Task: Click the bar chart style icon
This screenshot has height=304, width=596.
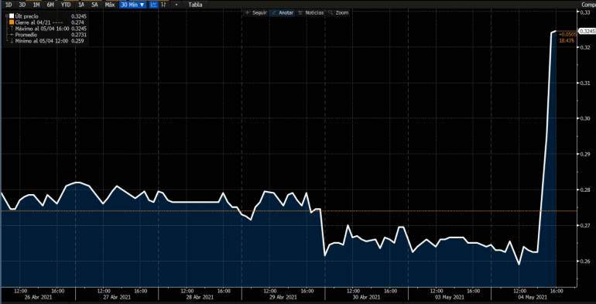Action: 163,5
